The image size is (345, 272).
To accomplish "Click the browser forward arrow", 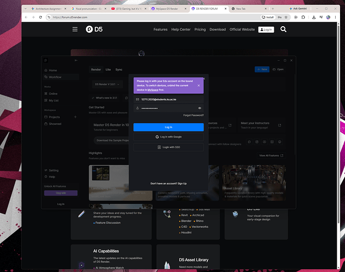I will tap(33, 17).
